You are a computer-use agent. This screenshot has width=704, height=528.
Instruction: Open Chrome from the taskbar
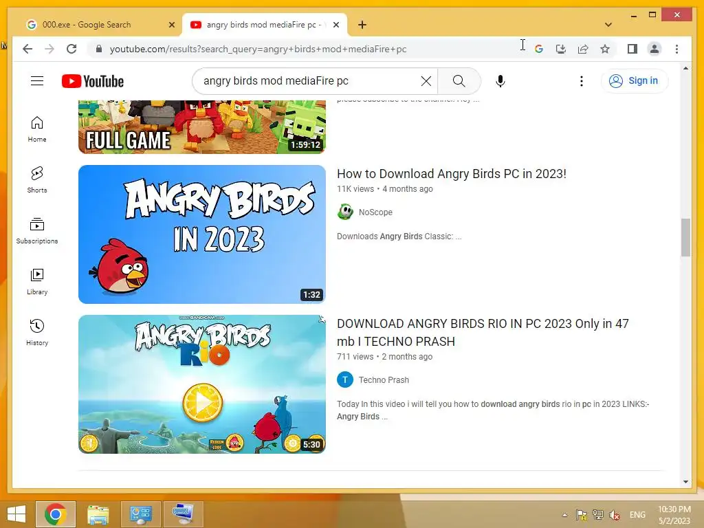click(56, 514)
